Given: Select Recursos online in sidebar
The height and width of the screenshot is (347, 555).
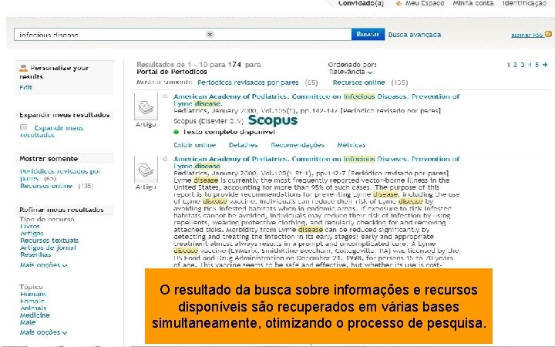Looking at the screenshot, I should pyautogui.click(x=46, y=186).
